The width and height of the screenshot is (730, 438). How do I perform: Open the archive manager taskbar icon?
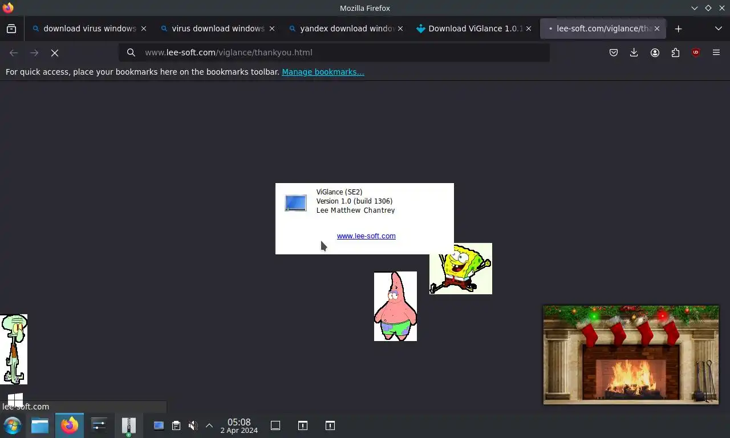(x=129, y=425)
